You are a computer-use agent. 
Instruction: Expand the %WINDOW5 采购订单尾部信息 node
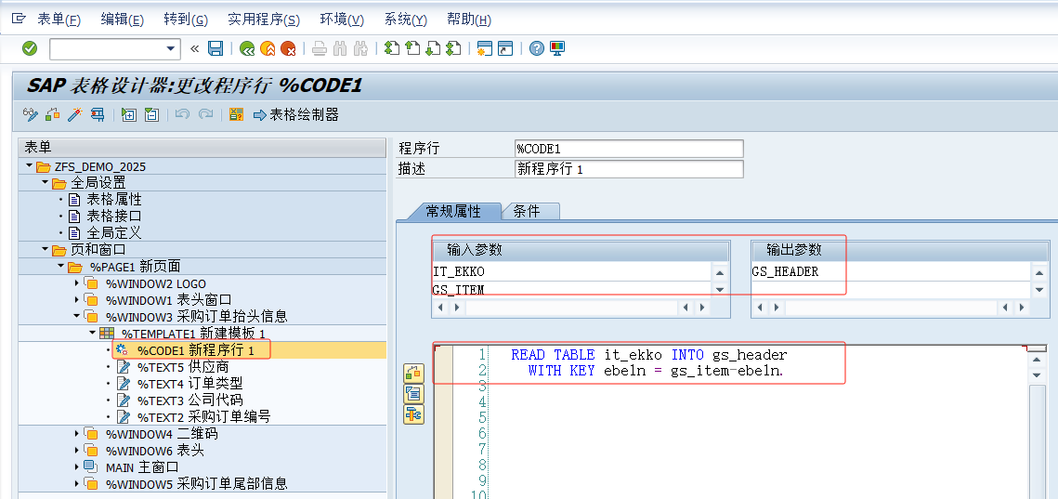point(76,483)
